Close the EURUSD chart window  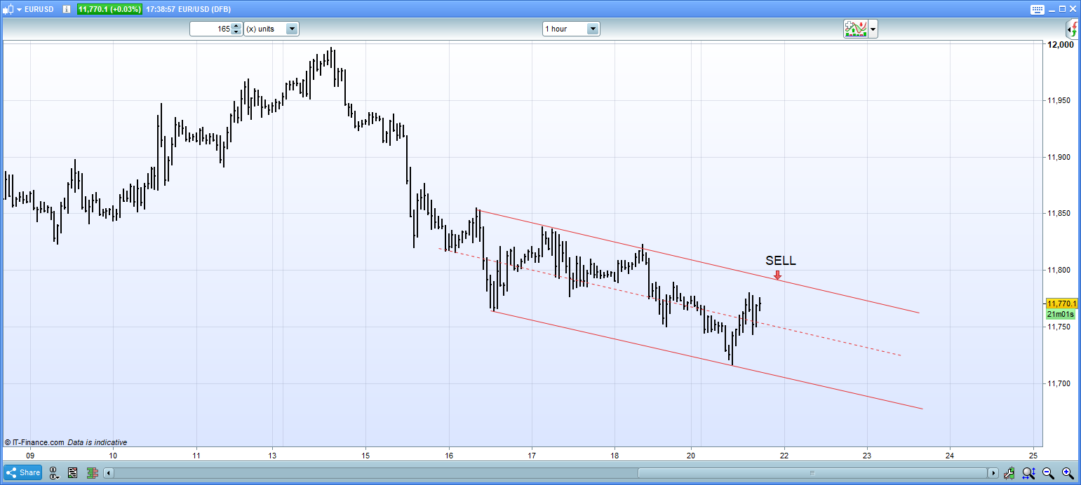[x=1072, y=9]
